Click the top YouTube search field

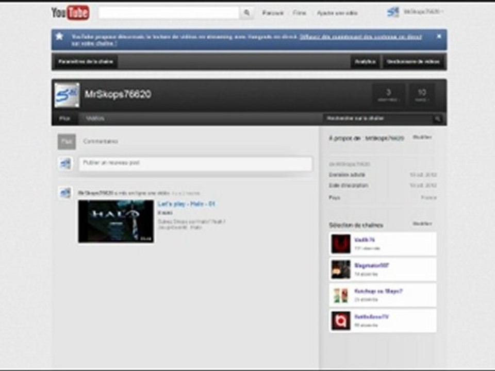tap(169, 13)
